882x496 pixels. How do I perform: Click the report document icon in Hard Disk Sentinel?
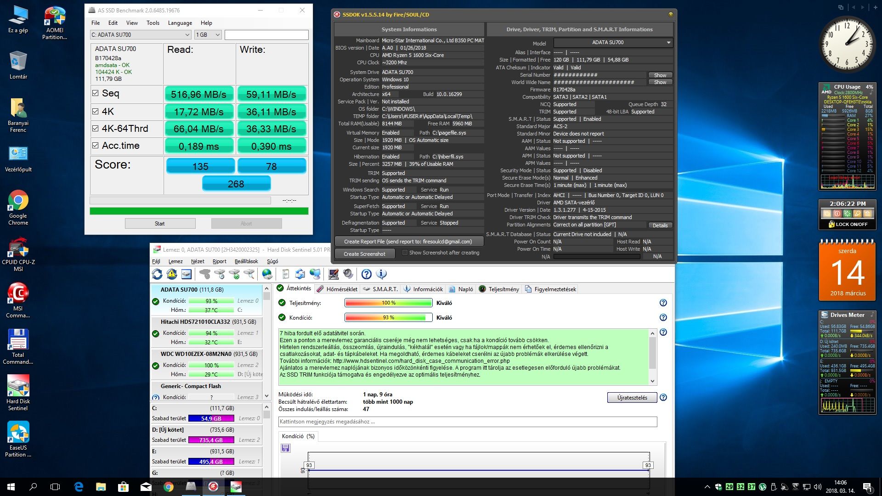point(286,274)
